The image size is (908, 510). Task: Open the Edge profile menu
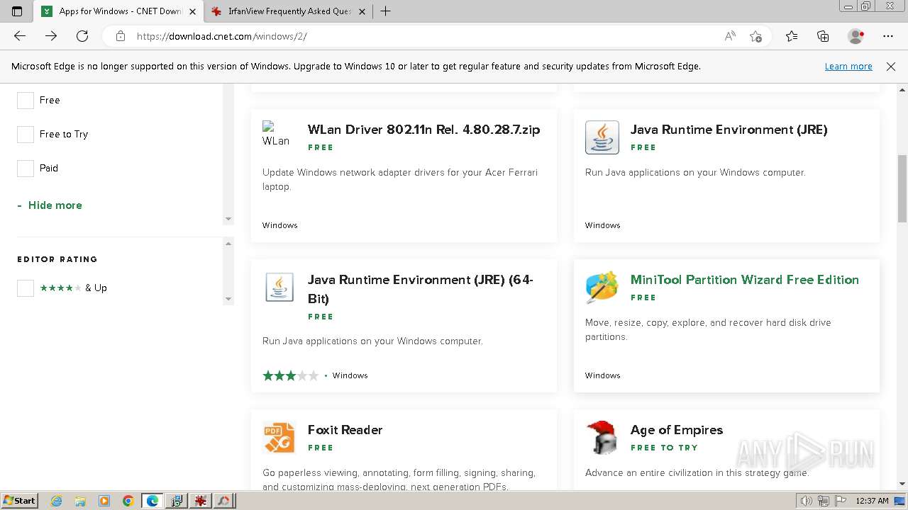pyautogui.click(x=856, y=36)
